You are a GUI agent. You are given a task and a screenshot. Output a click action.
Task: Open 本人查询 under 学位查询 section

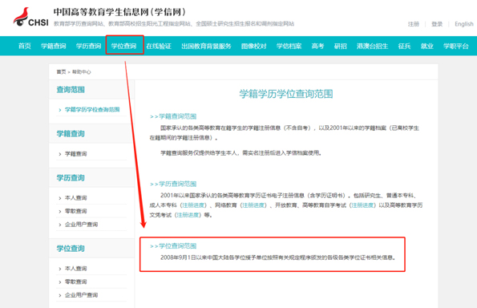75,269
